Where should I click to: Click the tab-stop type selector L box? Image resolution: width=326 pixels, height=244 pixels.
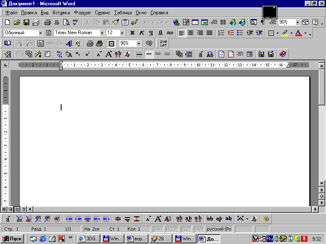click(x=6, y=65)
